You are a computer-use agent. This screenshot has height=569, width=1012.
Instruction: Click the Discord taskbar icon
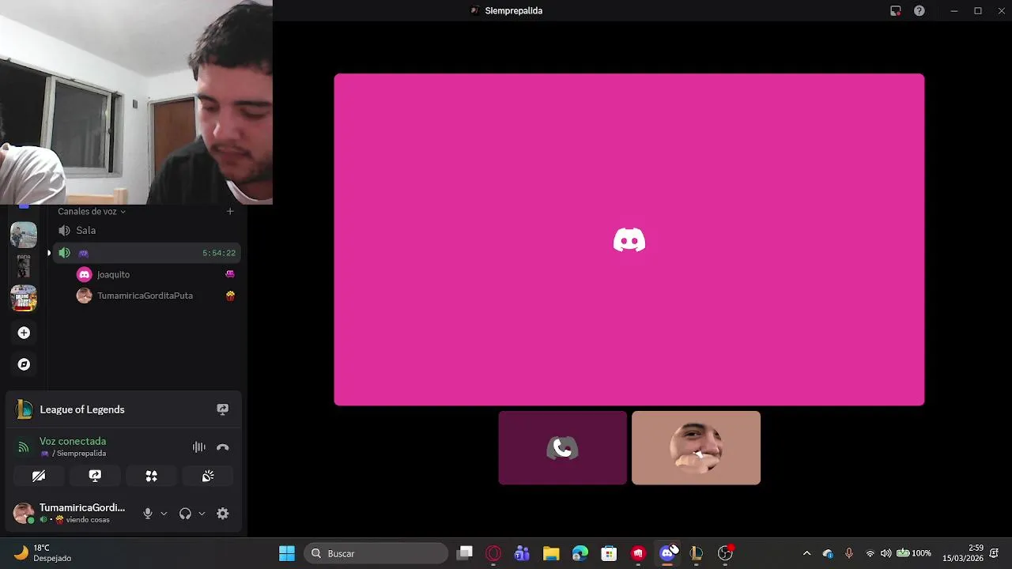[667, 553]
